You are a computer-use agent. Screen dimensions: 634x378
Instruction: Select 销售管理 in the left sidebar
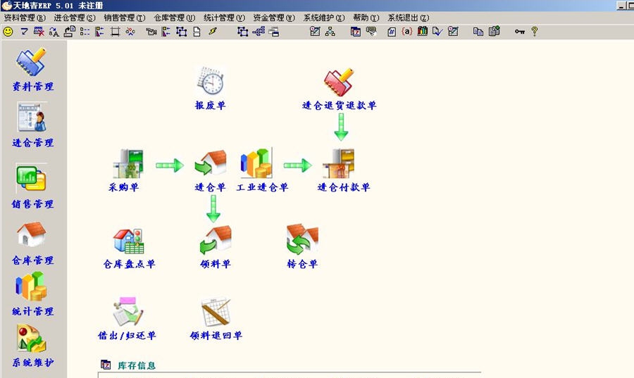coord(32,187)
